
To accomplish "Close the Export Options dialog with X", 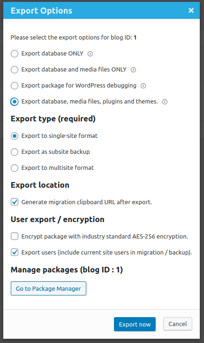I will (x=191, y=10).
